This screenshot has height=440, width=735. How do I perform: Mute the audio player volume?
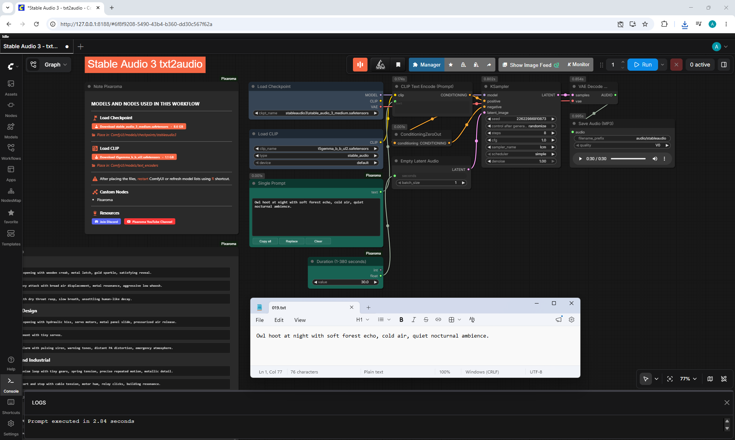655,159
